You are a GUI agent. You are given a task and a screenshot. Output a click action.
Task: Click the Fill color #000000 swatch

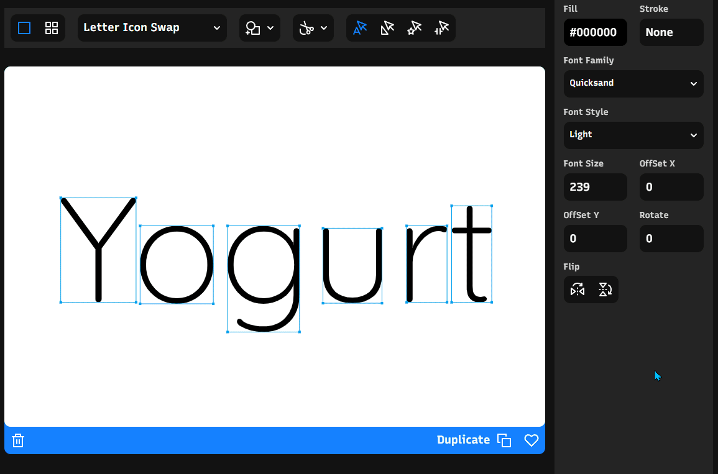596,32
